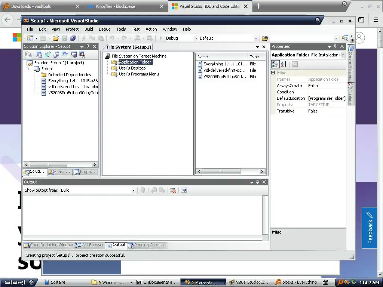
Task: Click the Find in Files toolbar icon
Action: point(265,38)
